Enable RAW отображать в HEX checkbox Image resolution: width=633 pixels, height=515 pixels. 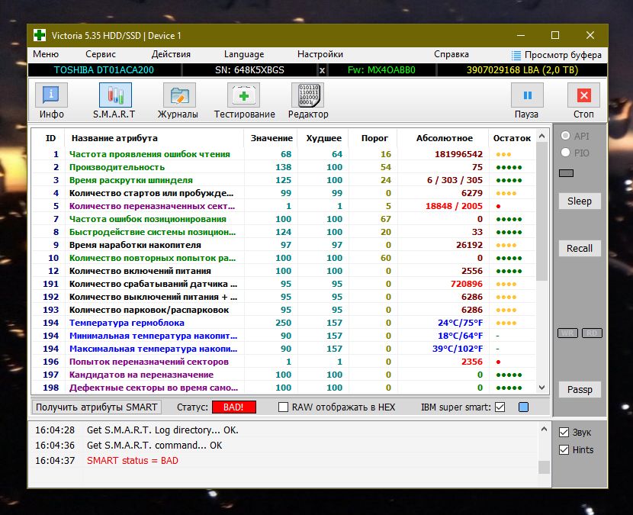click(284, 407)
